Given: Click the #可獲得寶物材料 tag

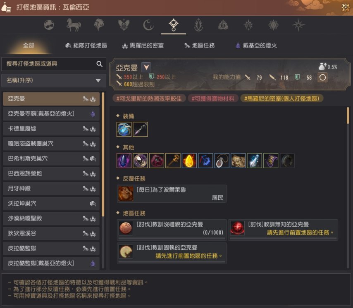Looking at the screenshot, I should coord(213,99).
